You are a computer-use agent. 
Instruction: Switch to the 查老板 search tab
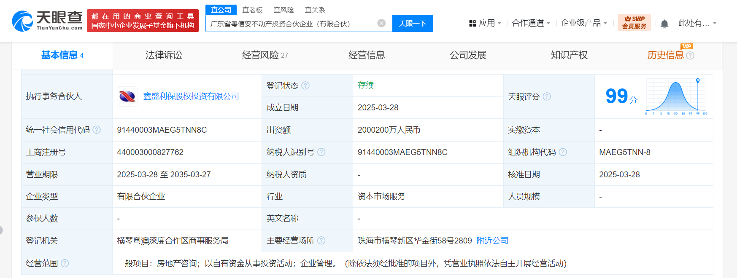[252, 10]
